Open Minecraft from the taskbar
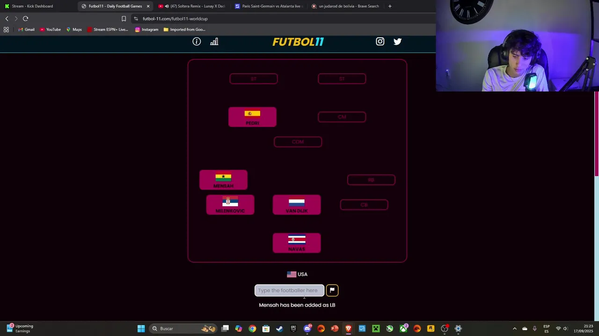Screen dimensions: 599x336 (376, 329)
